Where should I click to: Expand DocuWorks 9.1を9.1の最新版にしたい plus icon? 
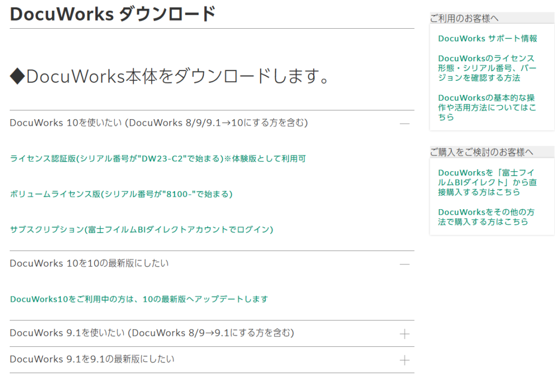point(404,360)
